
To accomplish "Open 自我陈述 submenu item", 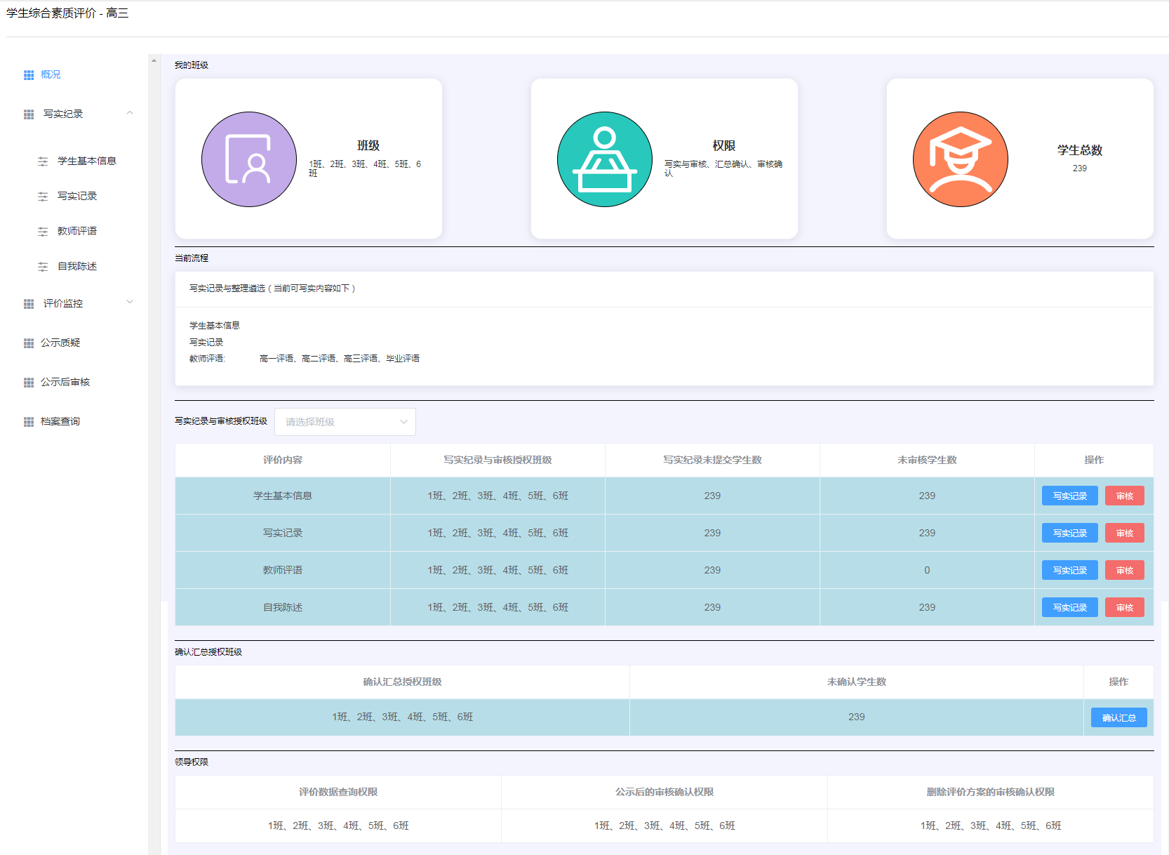I will coord(77,266).
